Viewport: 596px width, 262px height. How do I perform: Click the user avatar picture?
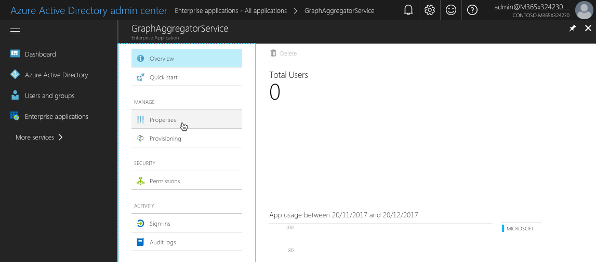point(585,10)
